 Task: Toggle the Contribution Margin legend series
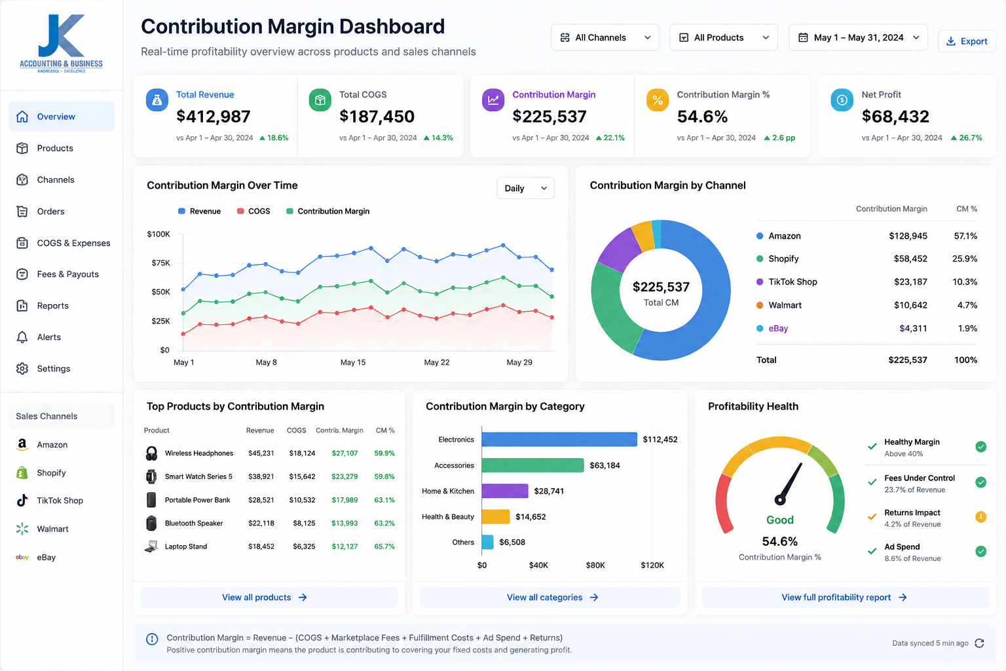(327, 211)
